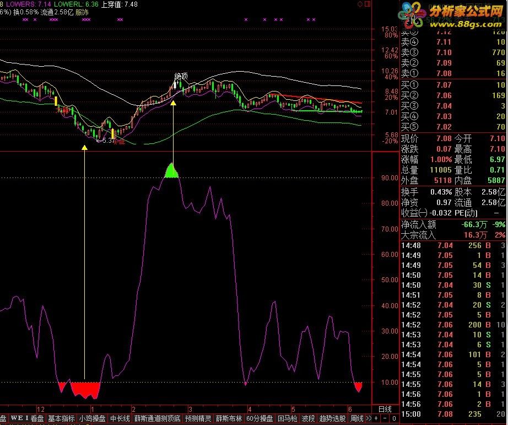Click the 最低 6.97 value
Image resolution: width=508 pixels, height=425 pixels.
click(498, 159)
